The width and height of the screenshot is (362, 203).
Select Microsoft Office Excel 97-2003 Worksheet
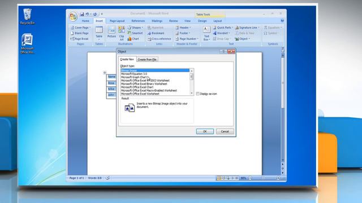(155, 81)
